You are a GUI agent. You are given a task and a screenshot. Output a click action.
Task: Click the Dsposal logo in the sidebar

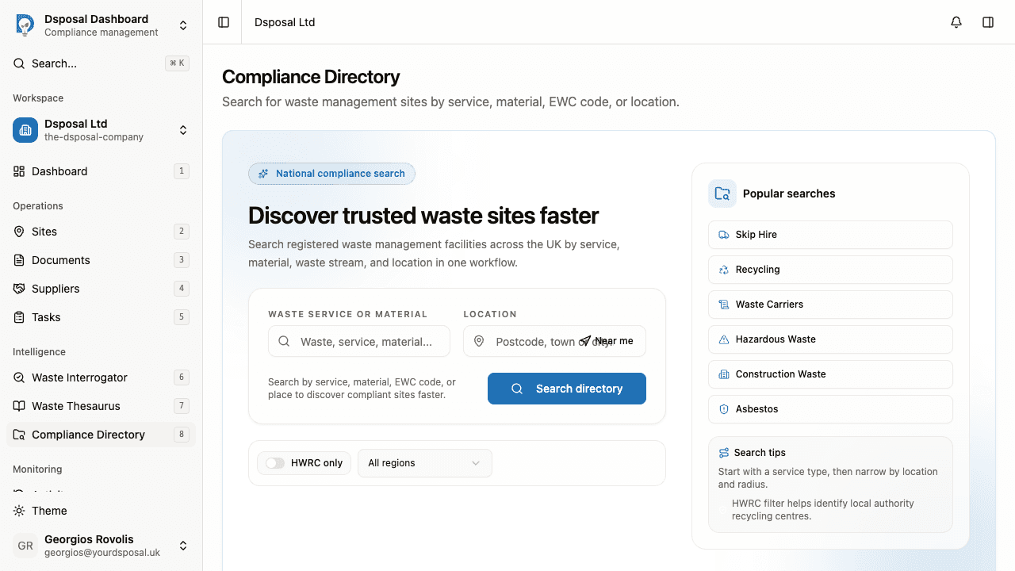click(x=25, y=25)
